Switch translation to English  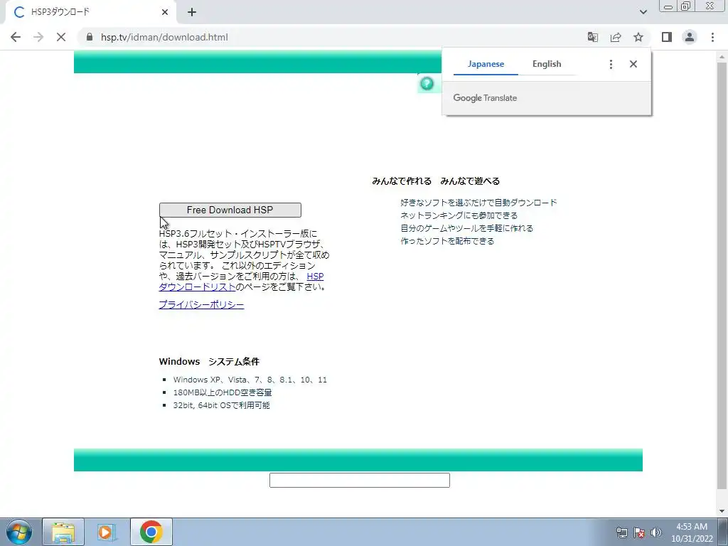pyautogui.click(x=547, y=64)
